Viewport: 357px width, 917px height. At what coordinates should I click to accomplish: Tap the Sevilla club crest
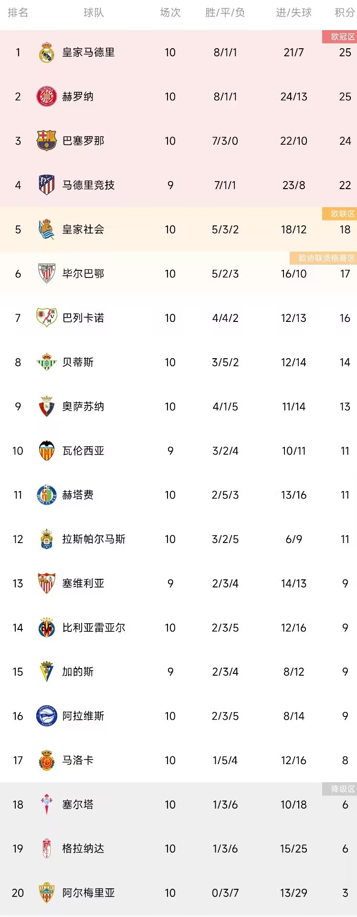[x=47, y=583]
